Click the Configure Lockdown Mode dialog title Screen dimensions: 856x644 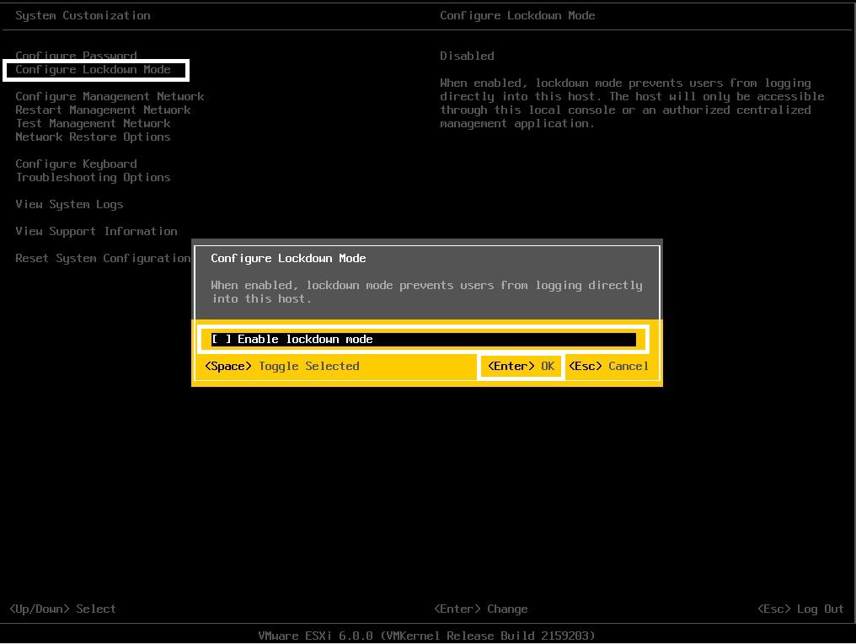(x=288, y=259)
